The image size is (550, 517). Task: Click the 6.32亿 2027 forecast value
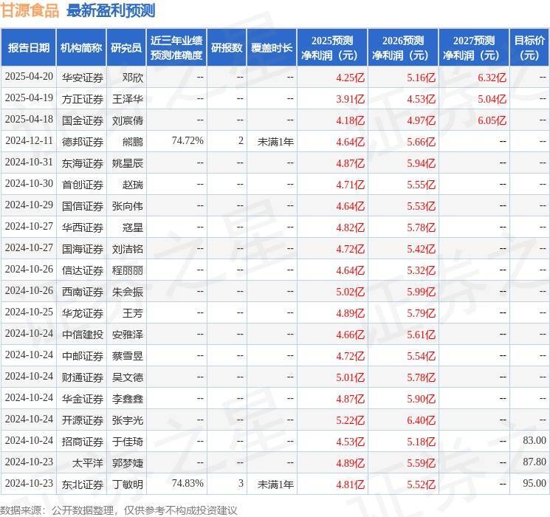[x=492, y=78]
